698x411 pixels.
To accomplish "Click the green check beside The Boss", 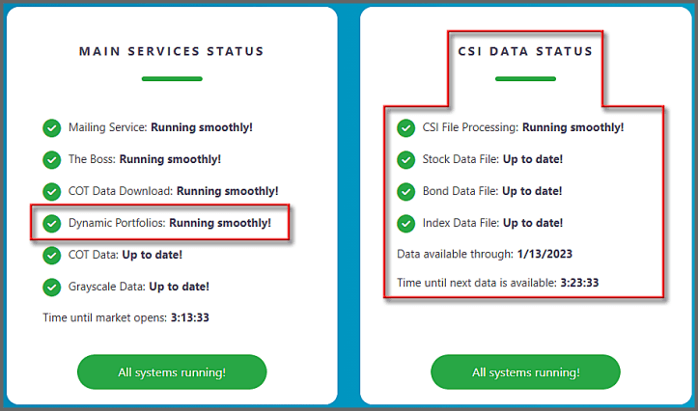I will (51, 160).
